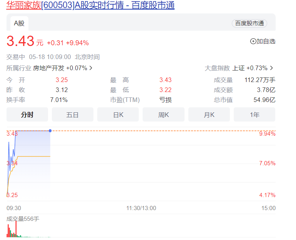Click the 市盈(TTM) value 亏损

[165, 100]
